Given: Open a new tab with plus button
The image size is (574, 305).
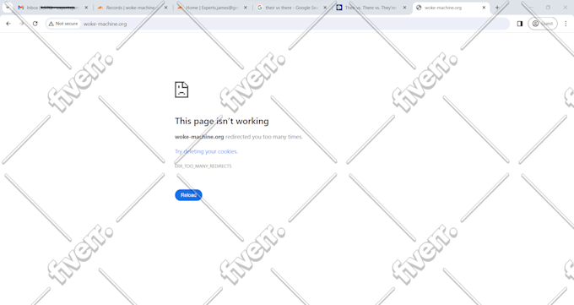Looking at the screenshot, I should click(497, 8).
